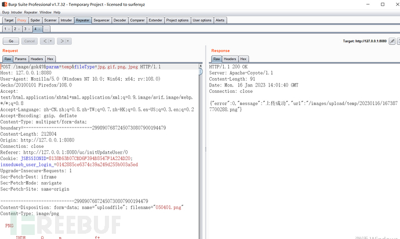
Task: Click the Target http://127.0.0.1:8080 label
Action: [365, 41]
